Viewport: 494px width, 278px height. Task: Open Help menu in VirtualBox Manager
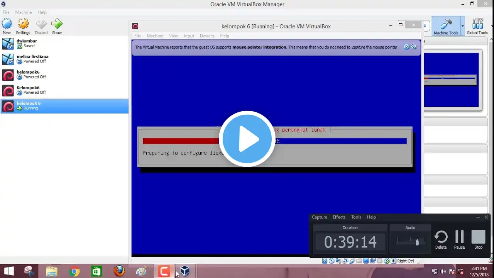coord(42,12)
